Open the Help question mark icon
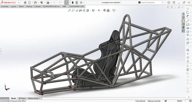Image resolution: width=192 pixels, height=102 pixels. click(x=174, y=3)
